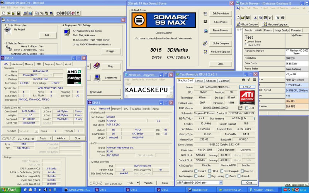Click the clock in system tray
This screenshot has height=193, width=309.
pos(303,190)
